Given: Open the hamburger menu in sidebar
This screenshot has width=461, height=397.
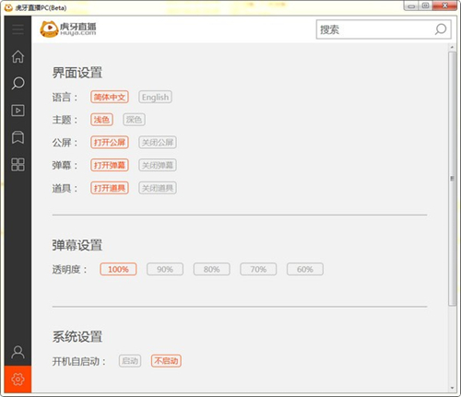Looking at the screenshot, I should [x=18, y=29].
